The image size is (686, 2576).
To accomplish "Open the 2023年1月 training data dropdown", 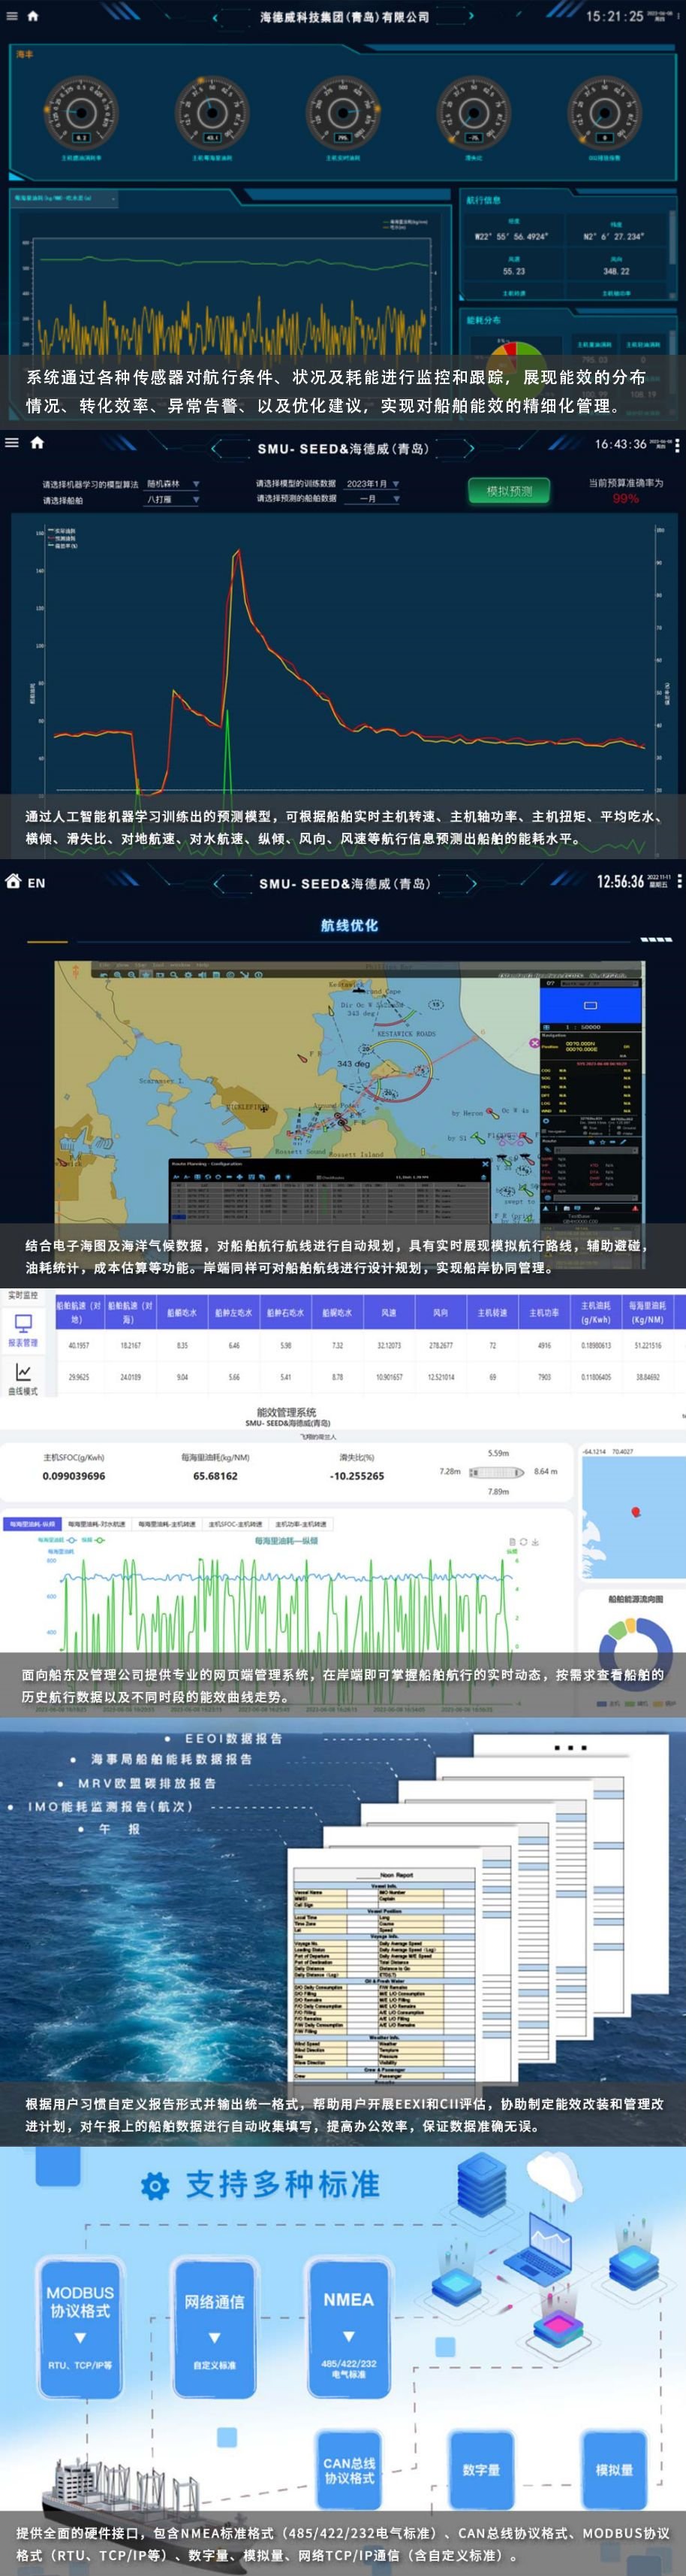I will (372, 484).
